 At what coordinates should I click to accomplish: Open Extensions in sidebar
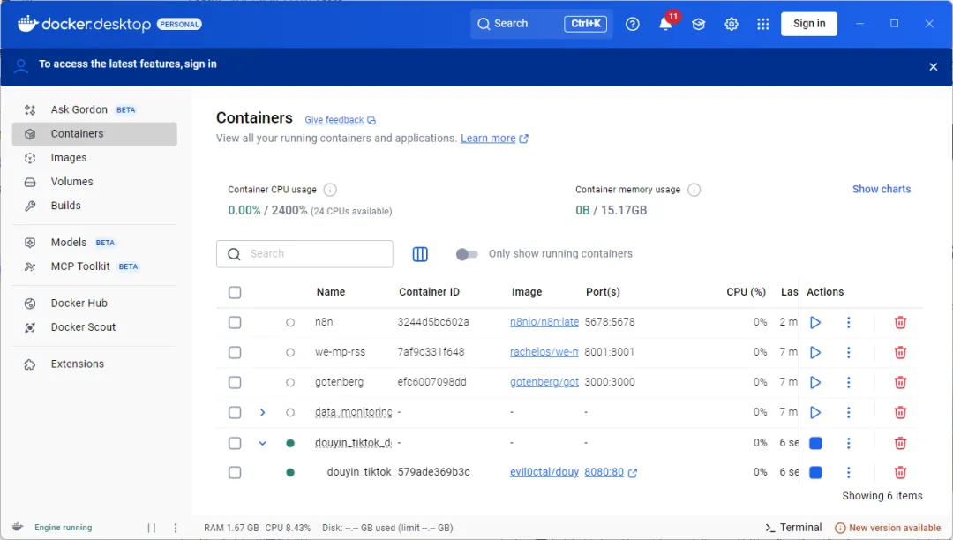coord(94,364)
